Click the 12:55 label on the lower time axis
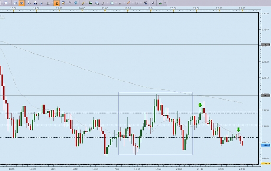This screenshot has width=271, height=171. [12, 169]
